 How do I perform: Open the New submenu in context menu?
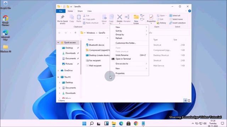129,68
